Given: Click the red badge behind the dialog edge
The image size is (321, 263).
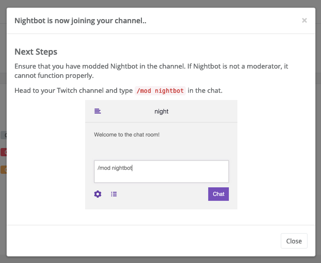Looking at the screenshot, I should 4,152.
